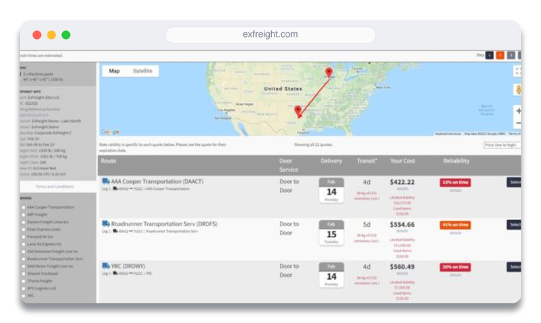Image resolution: width=541 pixels, height=323 pixels.
Task: Select the Roadrunner $554.66 quote
Action: pos(514,225)
